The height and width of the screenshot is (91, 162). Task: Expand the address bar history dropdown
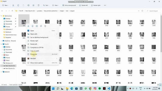pos(139,11)
